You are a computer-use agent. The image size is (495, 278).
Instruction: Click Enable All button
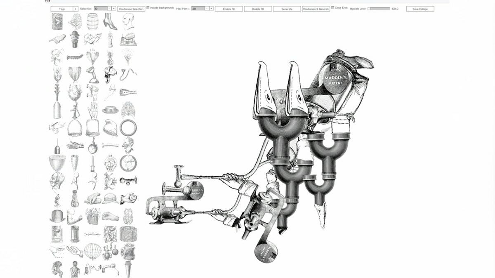229,9
